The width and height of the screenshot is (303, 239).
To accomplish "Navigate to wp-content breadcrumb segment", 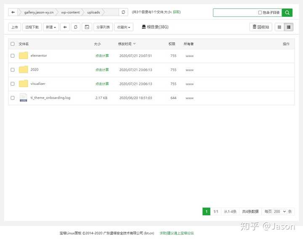I will [70, 13].
